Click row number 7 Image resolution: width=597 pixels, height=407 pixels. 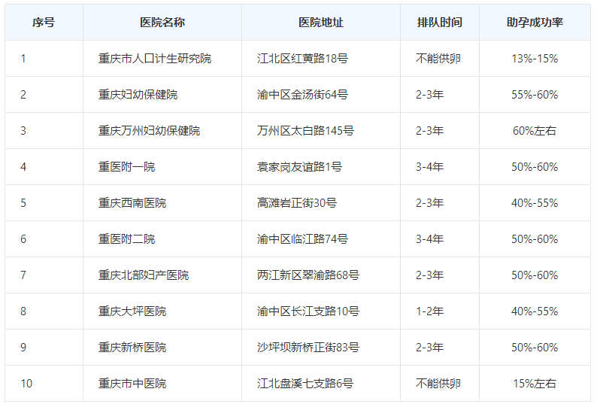[x=23, y=275]
